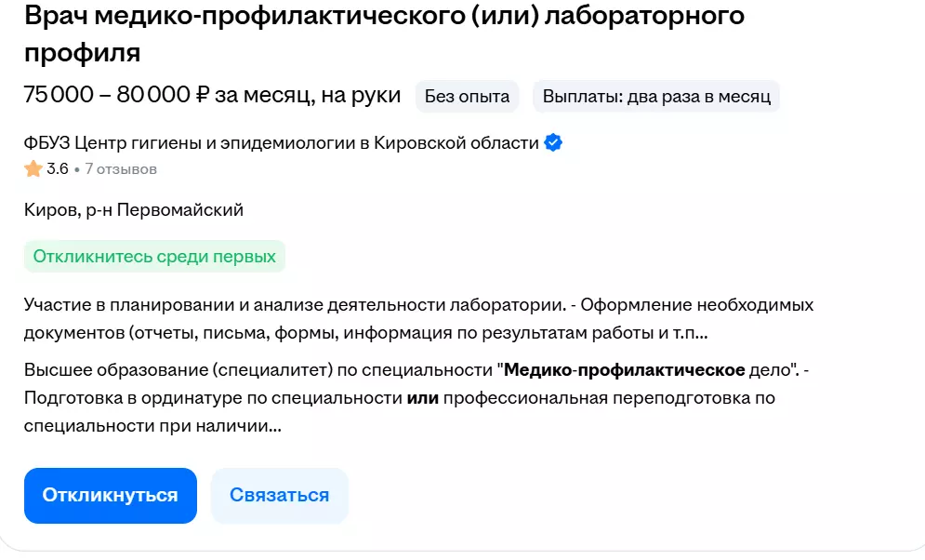Screen dimensions: 925x560
Task: Open the ФБУЗ Центр гигиены employer page
Action: 281,143
